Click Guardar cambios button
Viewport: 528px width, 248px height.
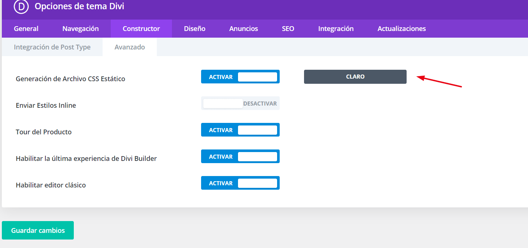38,230
